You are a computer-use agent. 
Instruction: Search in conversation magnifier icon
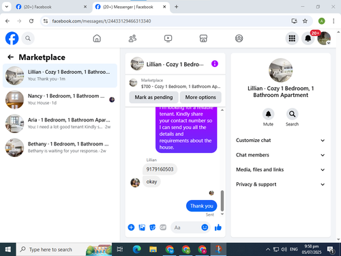click(292, 114)
